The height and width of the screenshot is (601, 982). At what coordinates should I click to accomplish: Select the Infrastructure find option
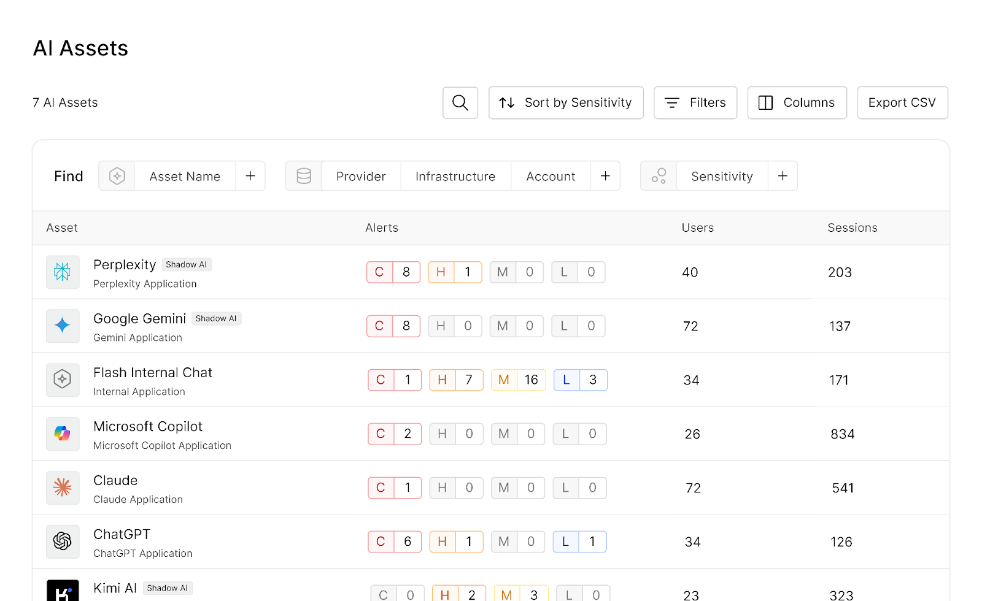click(455, 176)
